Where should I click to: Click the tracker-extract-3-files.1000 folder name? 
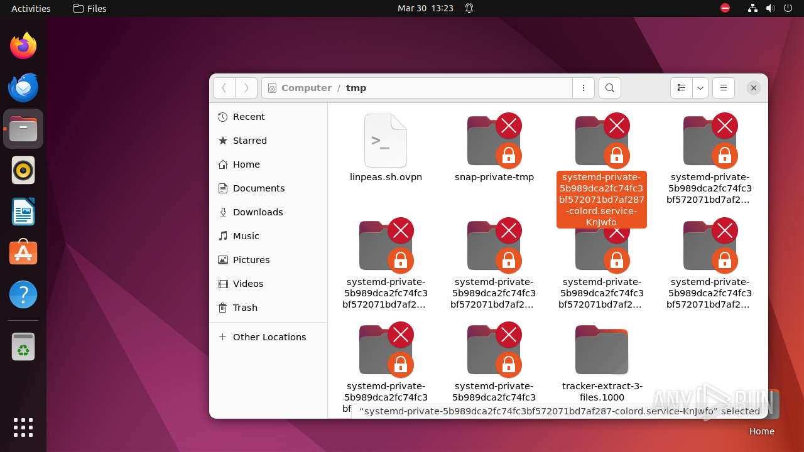[602, 392]
